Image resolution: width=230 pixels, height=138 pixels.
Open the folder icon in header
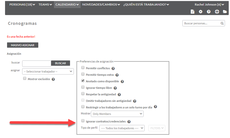pyautogui.click(x=225, y=12)
